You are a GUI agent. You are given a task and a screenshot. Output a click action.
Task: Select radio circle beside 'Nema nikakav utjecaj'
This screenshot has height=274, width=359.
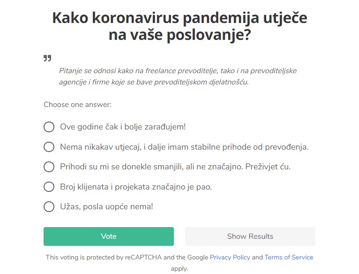[49, 147]
